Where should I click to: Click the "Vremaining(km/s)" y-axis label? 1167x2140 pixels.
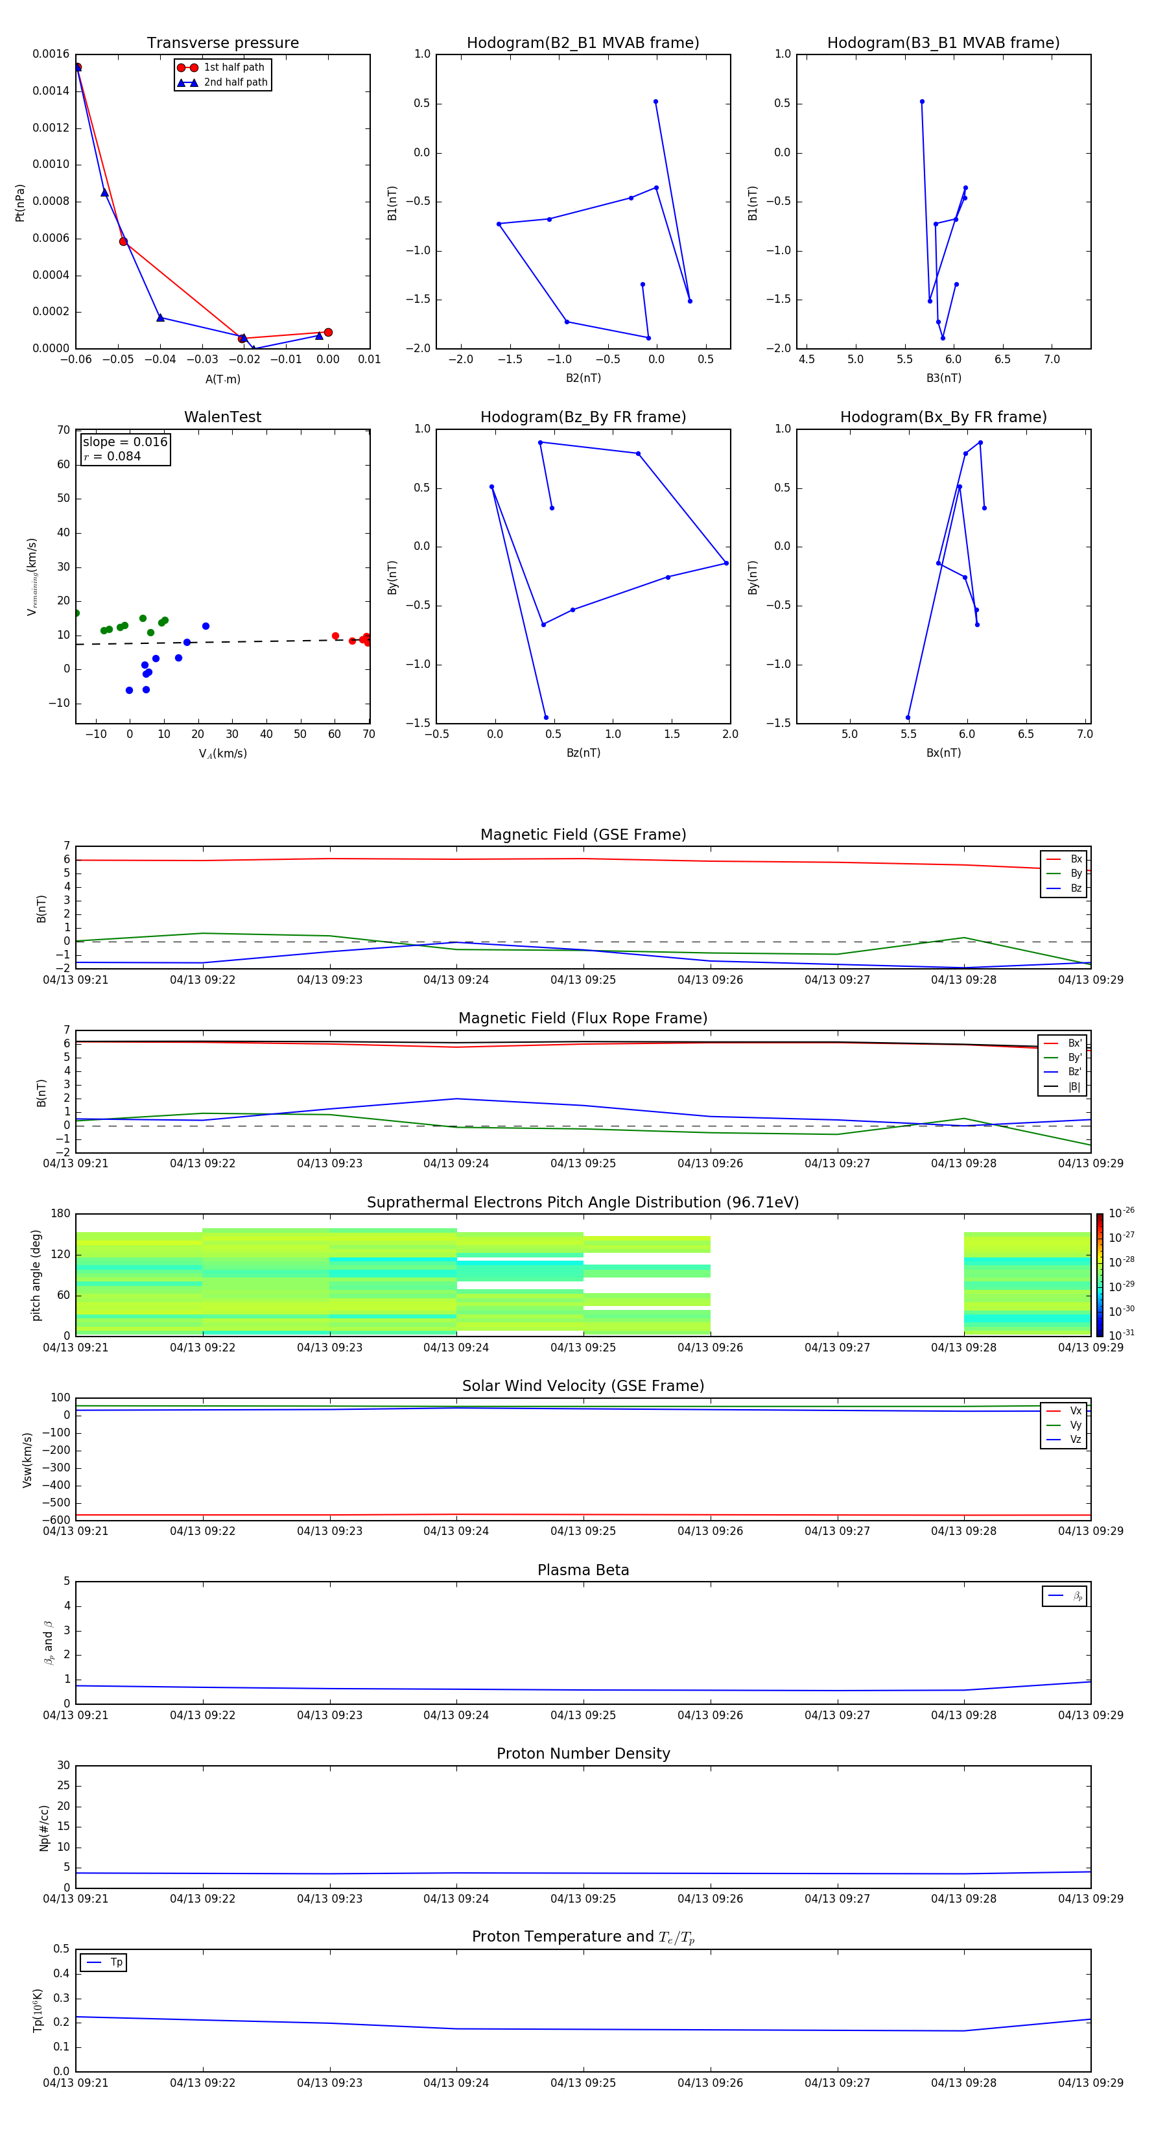tap(32, 577)
